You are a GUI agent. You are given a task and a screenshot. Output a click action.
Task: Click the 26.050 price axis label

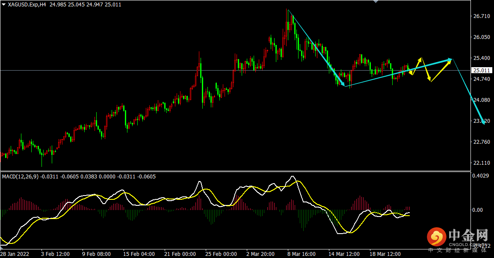pyautogui.click(x=482, y=37)
